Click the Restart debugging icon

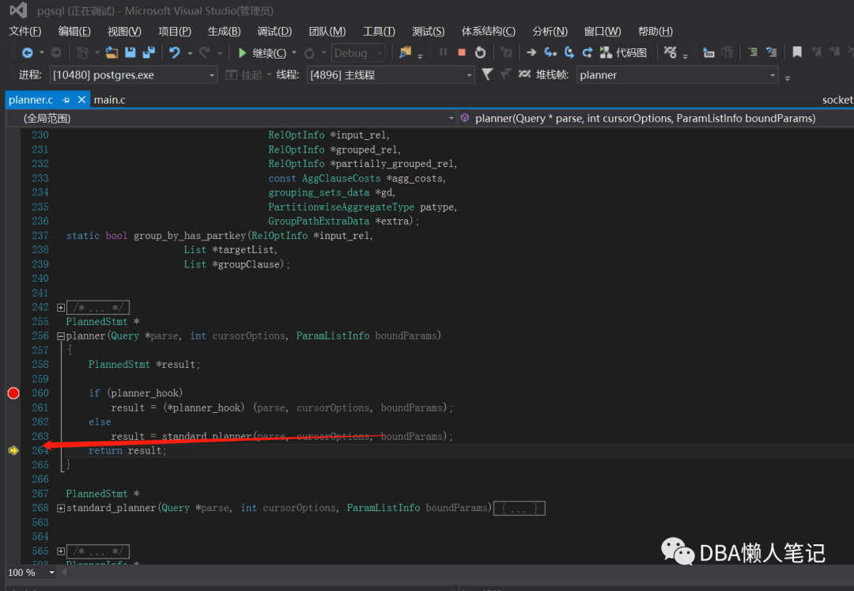point(480,53)
